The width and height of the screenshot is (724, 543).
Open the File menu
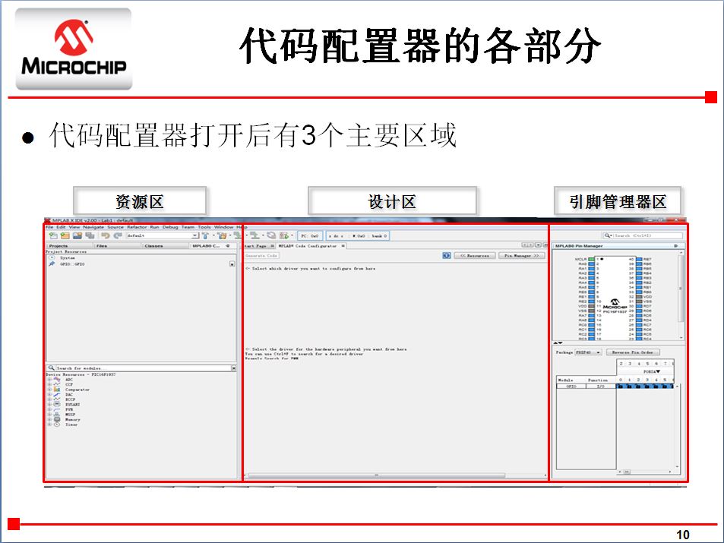click(x=49, y=227)
